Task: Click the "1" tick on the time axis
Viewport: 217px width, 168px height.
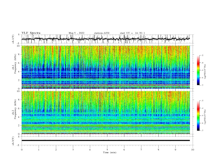Action: 39,150
